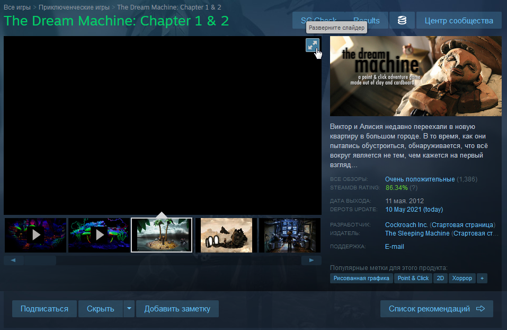The width and height of the screenshot is (507, 330).
Task: Select the Хоррор tag
Action: click(x=462, y=278)
